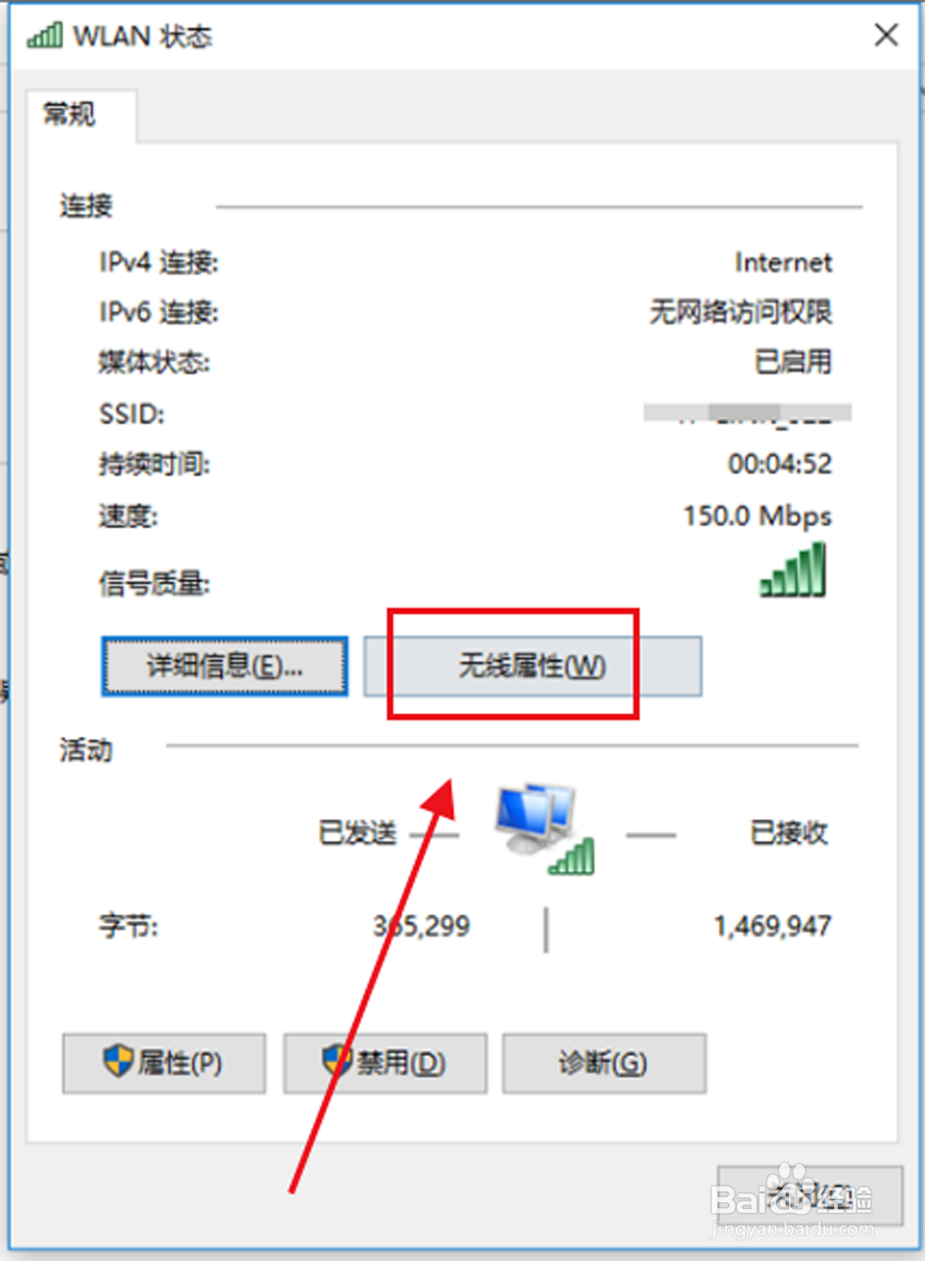This screenshot has width=925, height=1261.
Task: Click the 150.0 Mbps speed value
Action: click(758, 515)
